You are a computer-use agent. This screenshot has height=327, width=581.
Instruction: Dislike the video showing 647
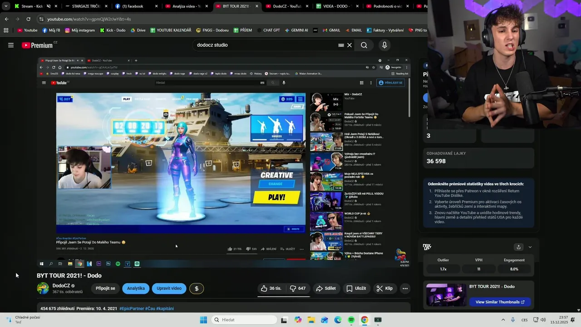coord(298,288)
